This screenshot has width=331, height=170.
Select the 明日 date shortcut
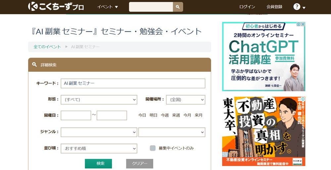click(x=154, y=115)
